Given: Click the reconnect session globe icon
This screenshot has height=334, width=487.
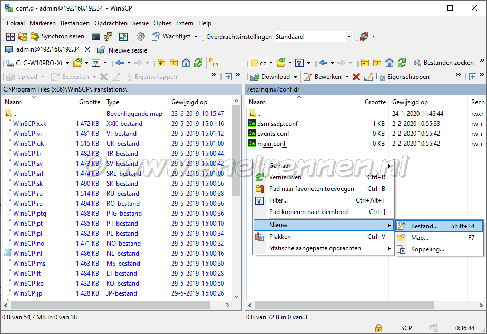Looking at the screenshot, I should coord(364,37).
